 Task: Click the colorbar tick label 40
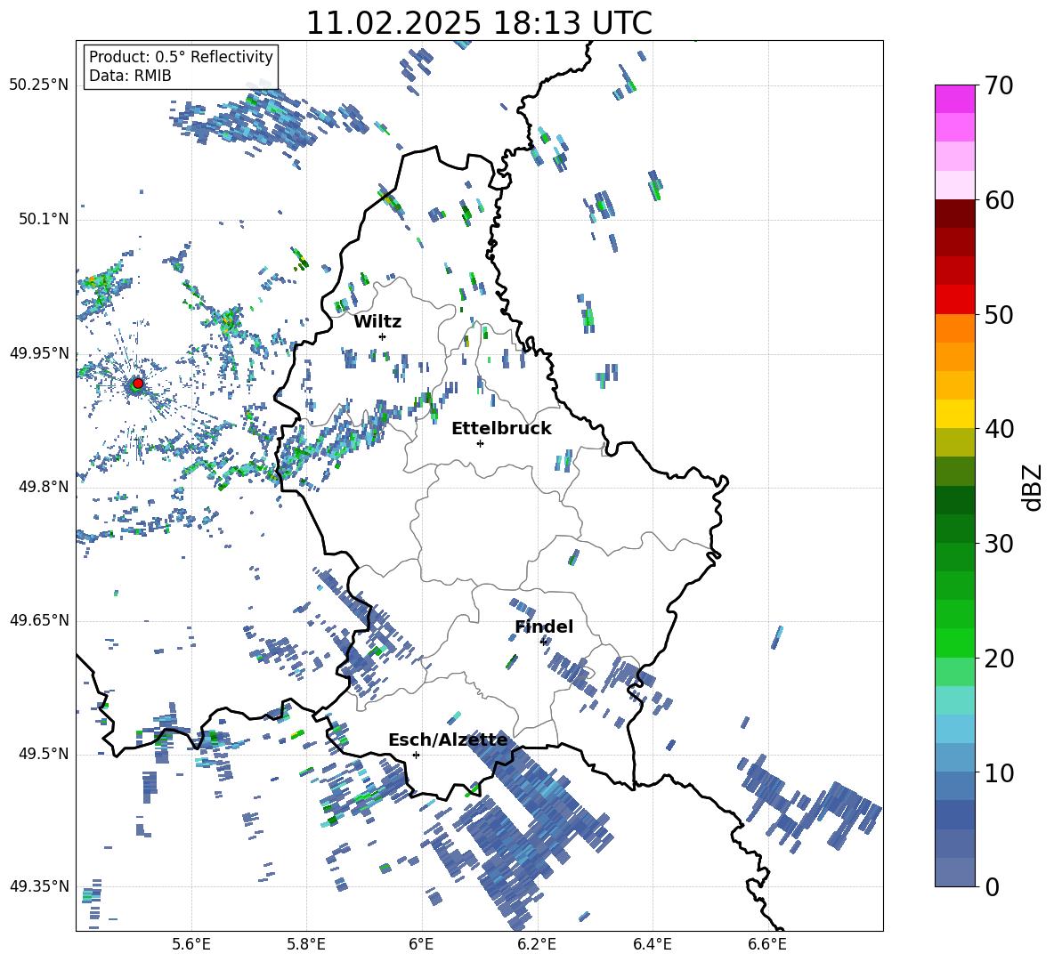(999, 429)
